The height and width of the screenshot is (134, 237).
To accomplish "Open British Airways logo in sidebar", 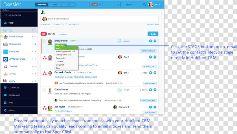I will point(6,37).
